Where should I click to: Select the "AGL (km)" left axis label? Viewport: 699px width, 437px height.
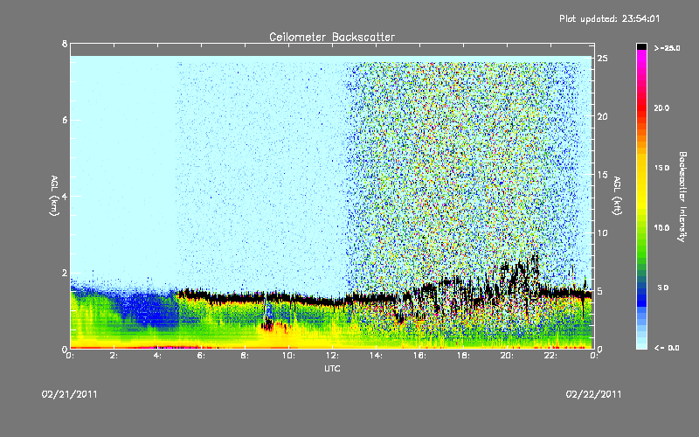tap(54, 196)
